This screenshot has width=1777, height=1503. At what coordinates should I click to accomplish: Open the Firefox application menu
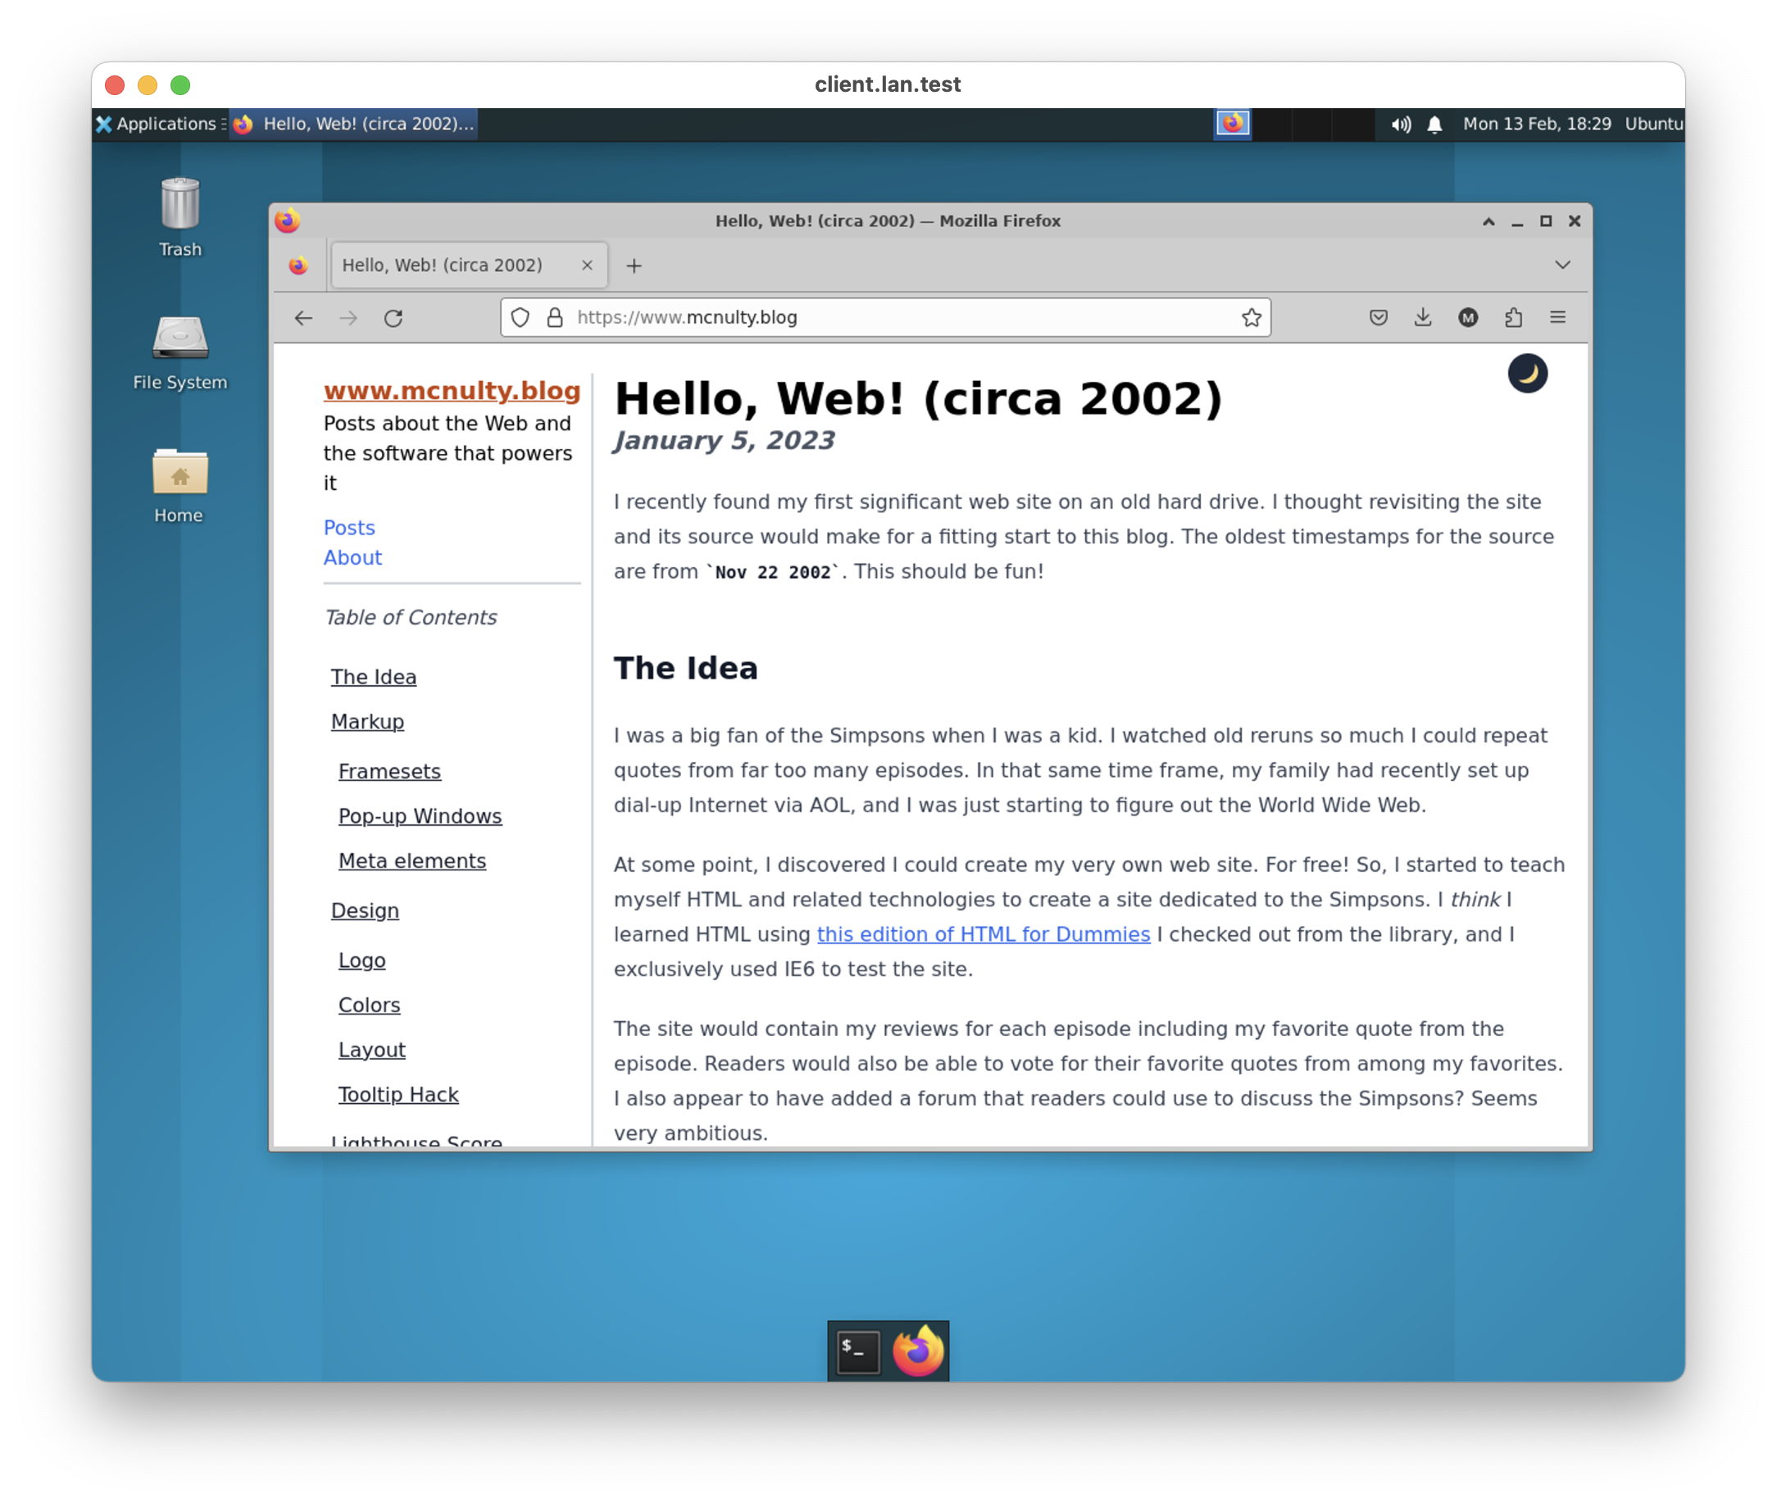1558,318
